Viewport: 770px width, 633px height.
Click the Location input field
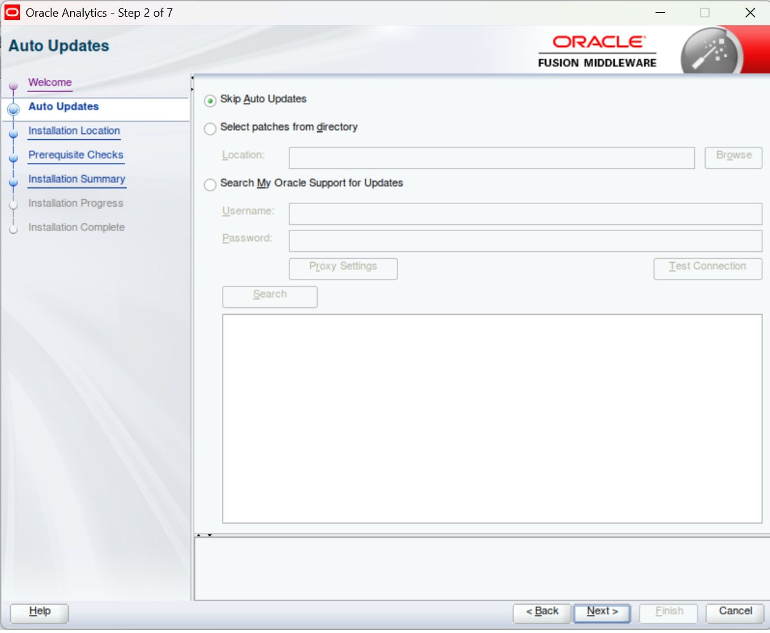pos(491,158)
